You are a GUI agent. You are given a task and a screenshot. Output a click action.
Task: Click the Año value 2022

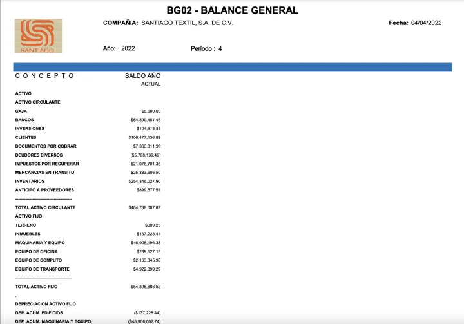128,48
